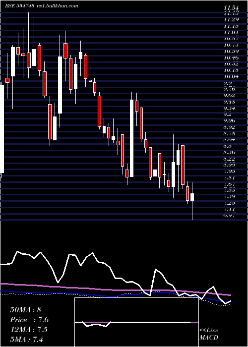Select the Price : 7.6 readout
The width and height of the screenshot is (248, 347).
(29, 320)
